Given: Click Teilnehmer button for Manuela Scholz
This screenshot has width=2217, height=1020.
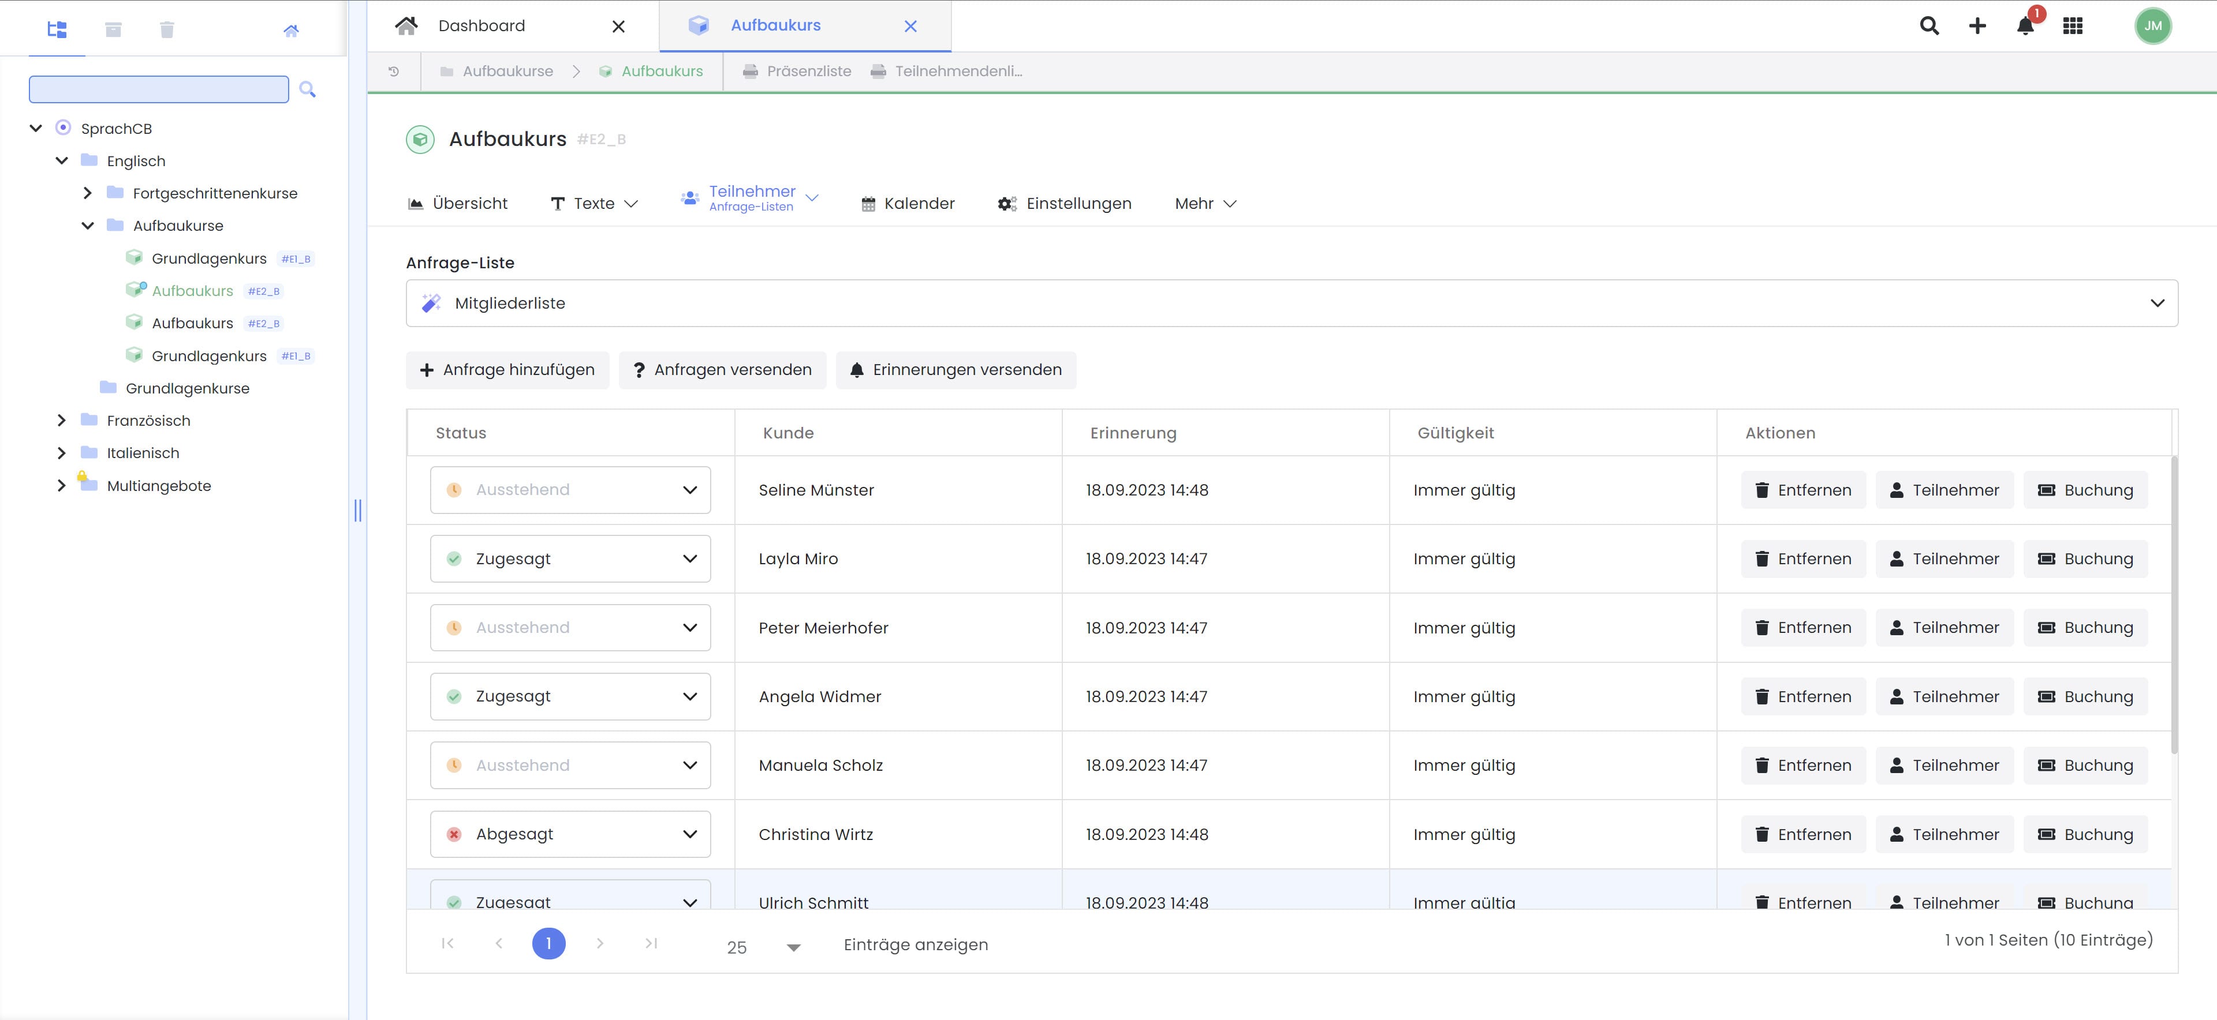Looking at the screenshot, I should click(1944, 766).
